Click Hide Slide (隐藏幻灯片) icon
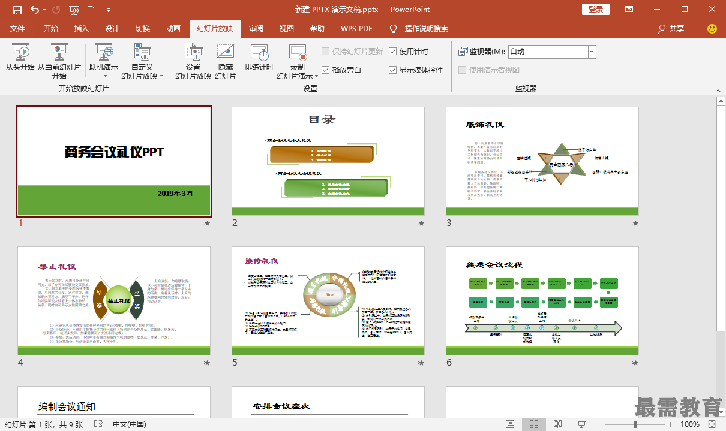This screenshot has width=726, height=431. tap(226, 62)
